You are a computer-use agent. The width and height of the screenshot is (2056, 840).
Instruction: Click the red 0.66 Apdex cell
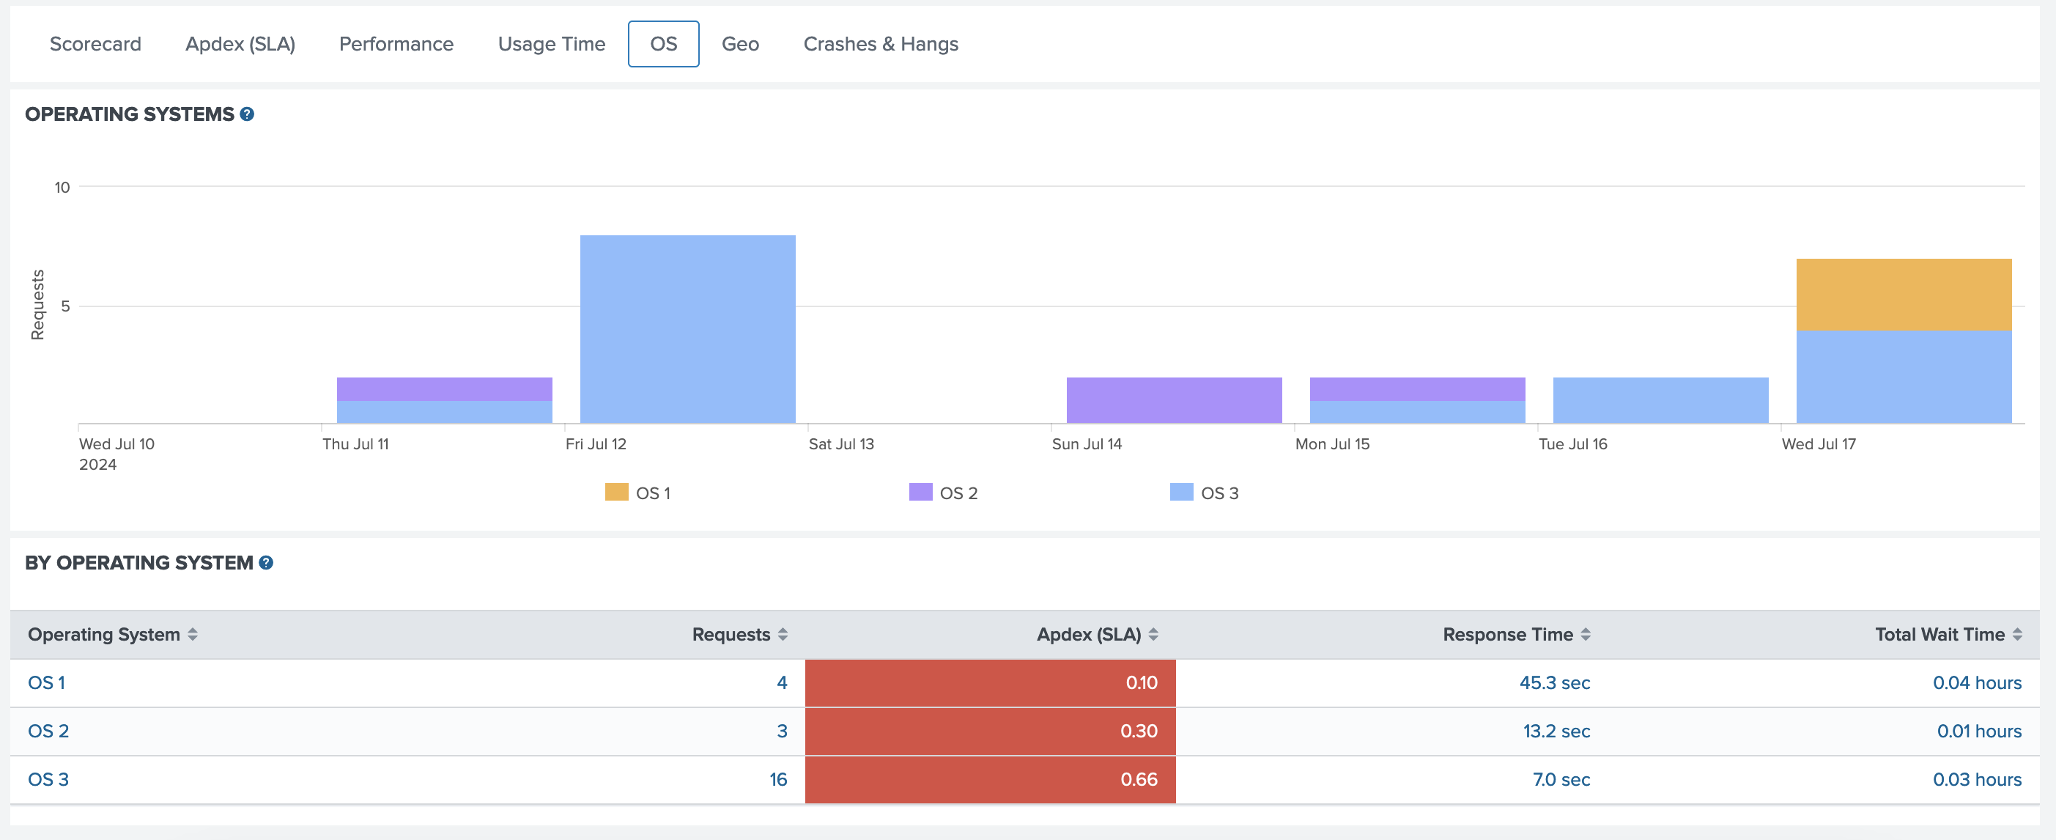pos(990,779)
